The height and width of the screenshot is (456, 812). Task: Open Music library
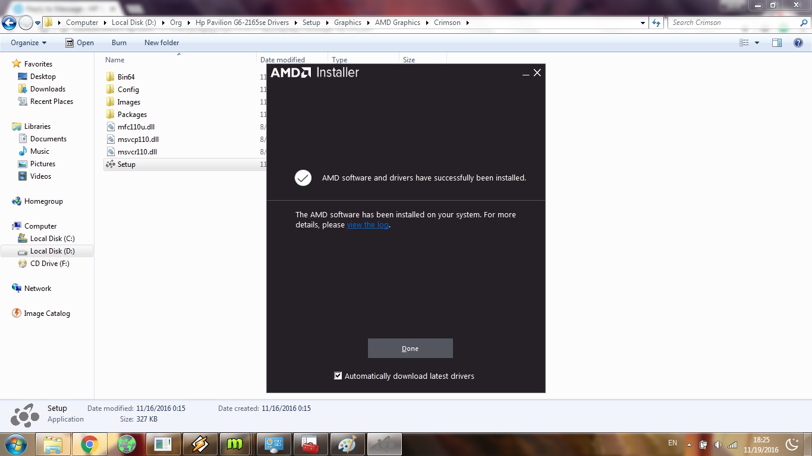click(x=40, y=151)
